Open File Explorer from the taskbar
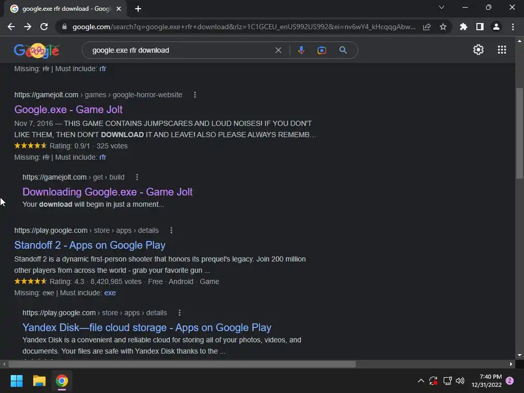This screenshot has width=524, height=393. 39,381
